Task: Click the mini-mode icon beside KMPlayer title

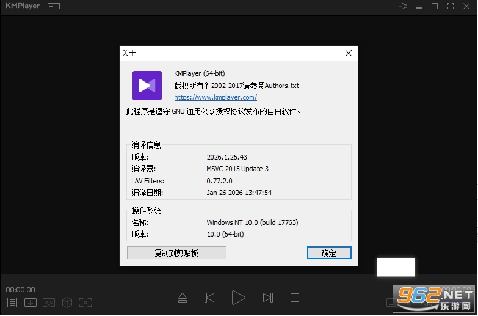Action: point(54,6)
